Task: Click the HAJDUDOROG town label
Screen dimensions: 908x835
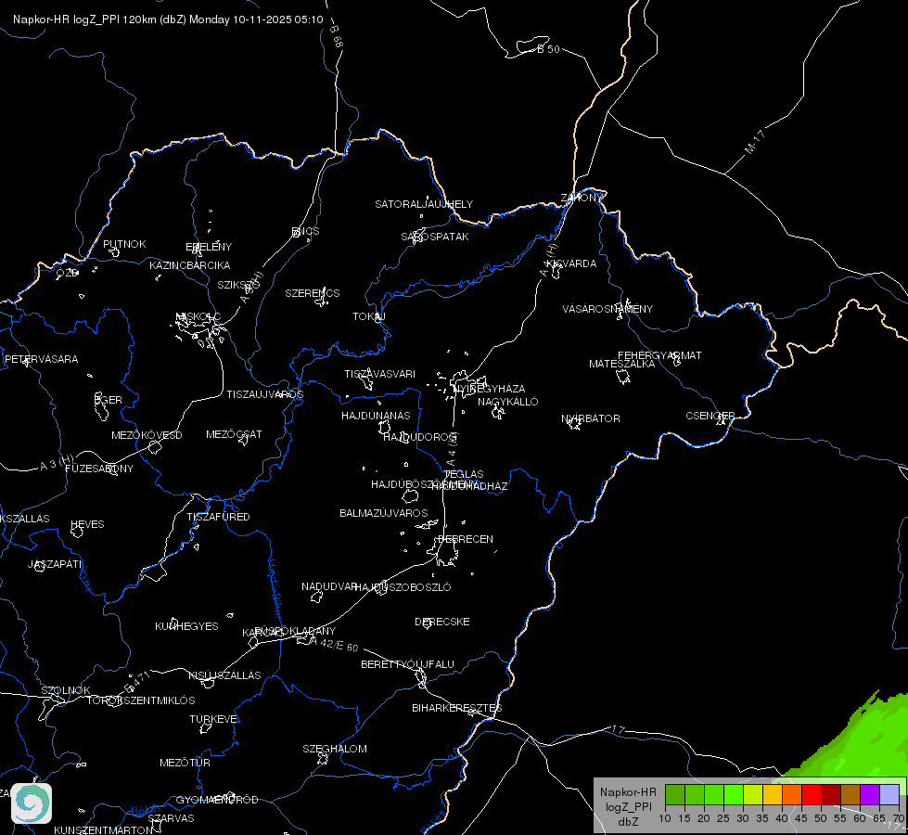Action: (x=420, y=437)
